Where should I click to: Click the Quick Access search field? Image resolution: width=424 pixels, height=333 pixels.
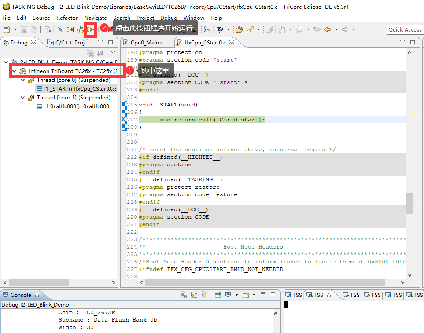coord(405,30)
